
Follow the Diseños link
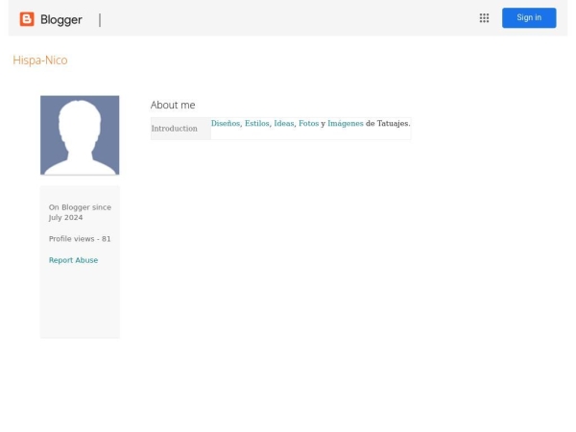coord(225,124)
